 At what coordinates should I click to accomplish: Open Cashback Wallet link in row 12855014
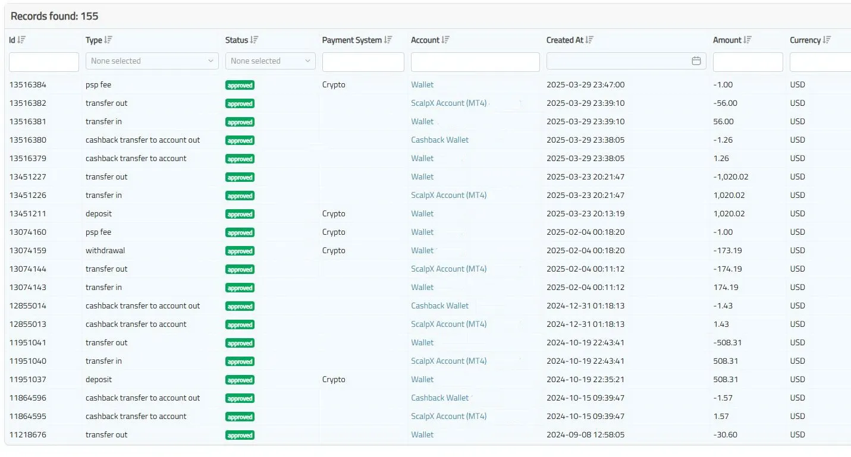point(440,305)
